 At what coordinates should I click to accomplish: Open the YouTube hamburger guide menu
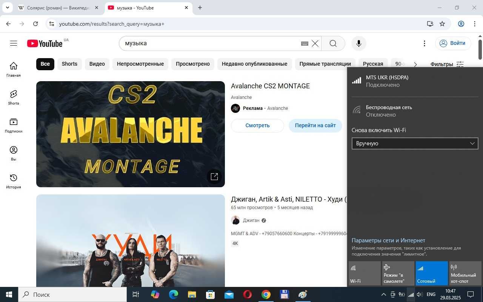14,43
